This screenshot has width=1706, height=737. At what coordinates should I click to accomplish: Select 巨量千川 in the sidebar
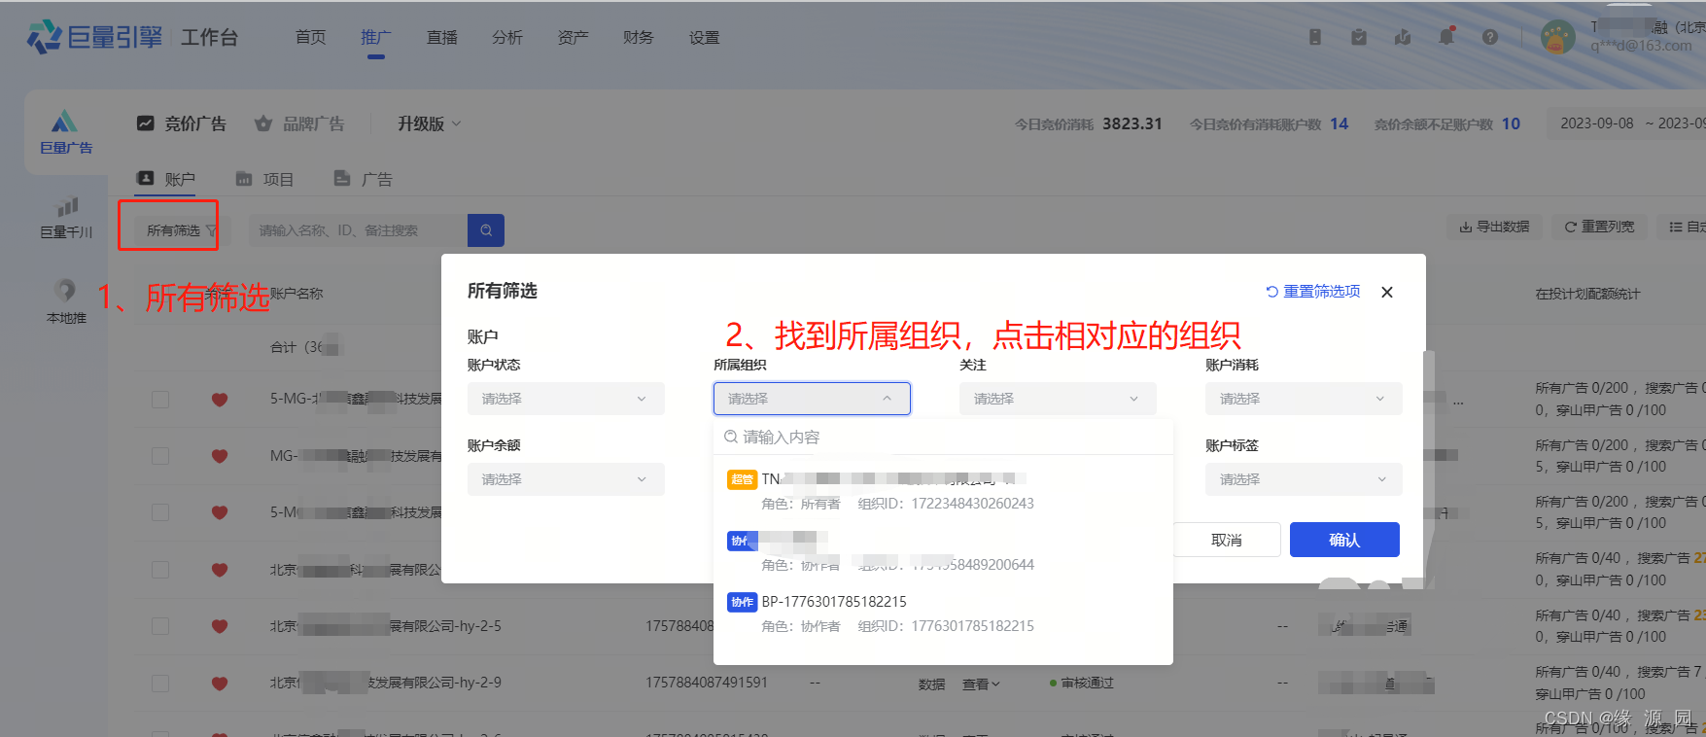(x=65, y=218)
